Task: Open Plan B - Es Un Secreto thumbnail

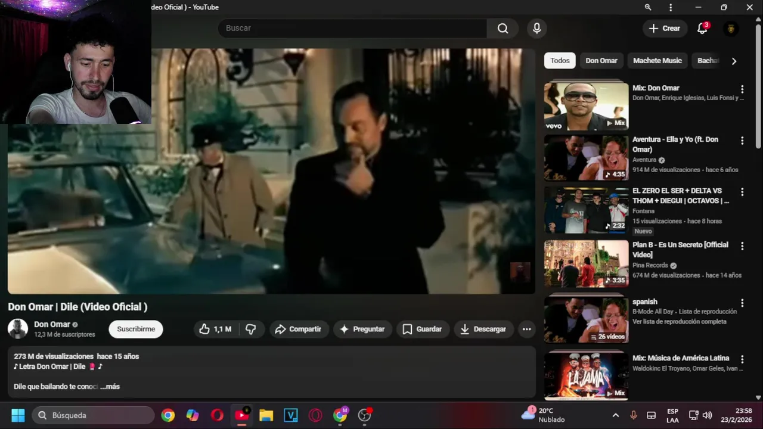Action: pos(586,263)
